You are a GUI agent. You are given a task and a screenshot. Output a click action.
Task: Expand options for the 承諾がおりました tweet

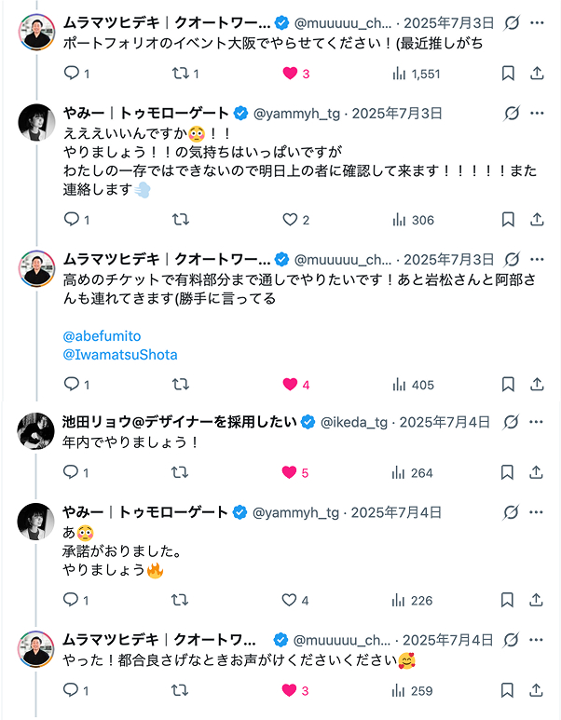tap(537, 511)
